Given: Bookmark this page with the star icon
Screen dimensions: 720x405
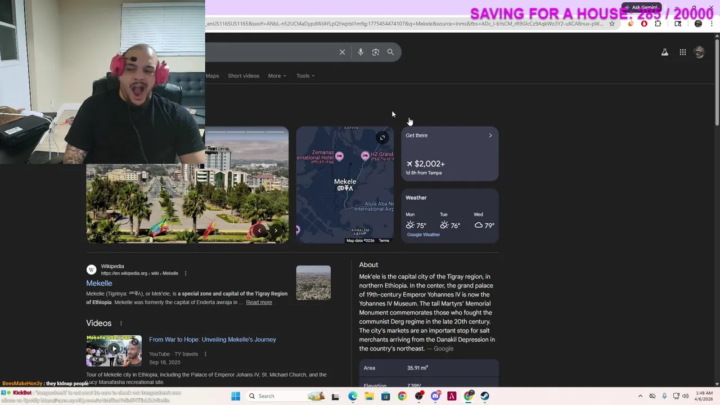Looking at the screenshot, I should click(612, 24).
